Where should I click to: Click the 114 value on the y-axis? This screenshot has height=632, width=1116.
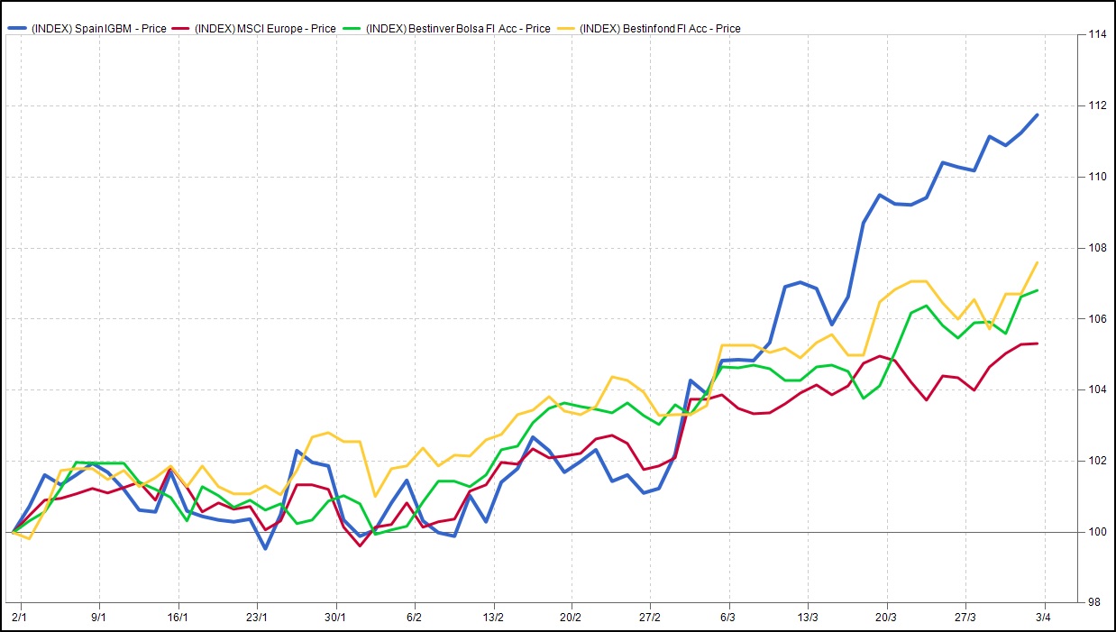click(1096, 34)
